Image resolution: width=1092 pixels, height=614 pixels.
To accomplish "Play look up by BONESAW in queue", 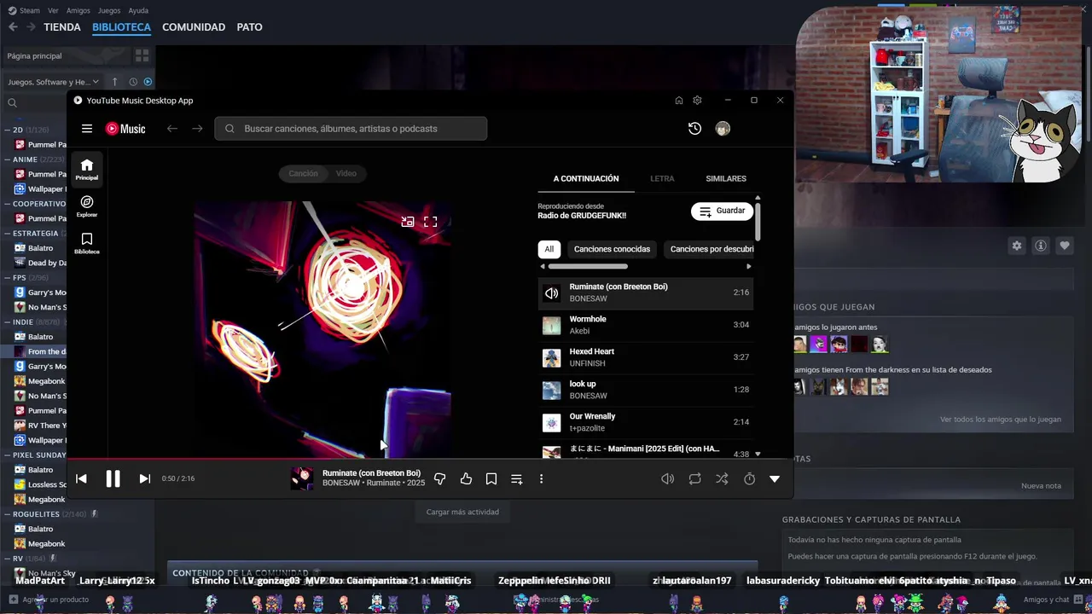I will tap(646, 390).
